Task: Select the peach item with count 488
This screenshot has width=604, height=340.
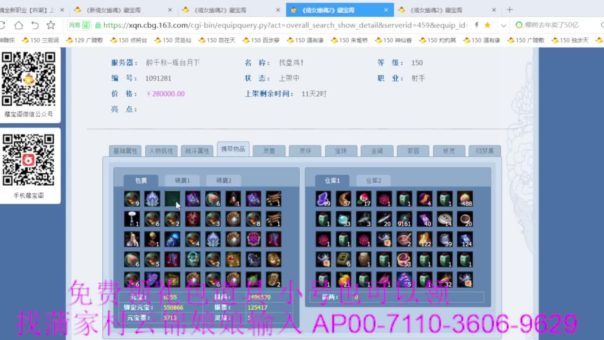Action: point(465,199)
